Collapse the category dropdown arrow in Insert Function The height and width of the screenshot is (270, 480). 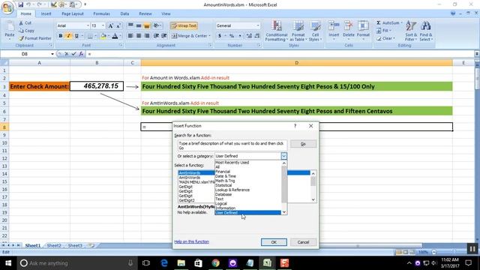coord(283,156)
